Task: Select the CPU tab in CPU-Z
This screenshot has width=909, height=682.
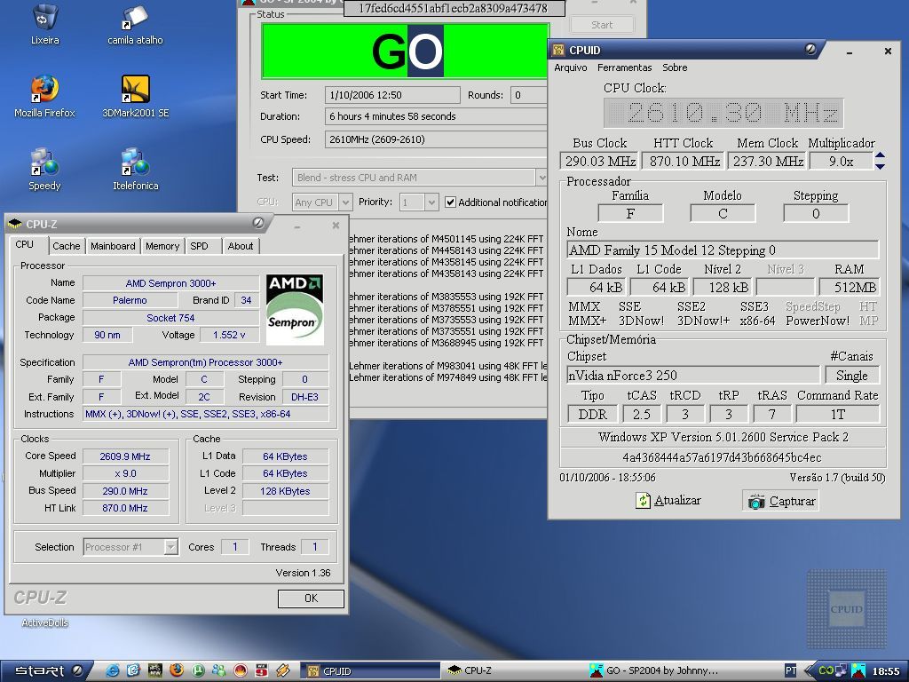Action: click(x=24, y=245)
